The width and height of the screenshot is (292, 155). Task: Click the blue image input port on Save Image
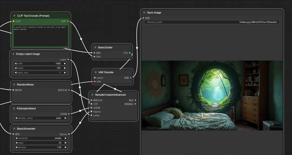(143, 18)
